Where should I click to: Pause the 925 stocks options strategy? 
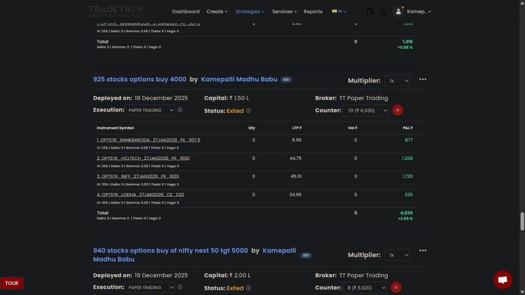(x=397, y=110)
